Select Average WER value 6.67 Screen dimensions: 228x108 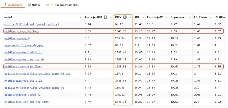pyautogui.click(x=88, y=45)
